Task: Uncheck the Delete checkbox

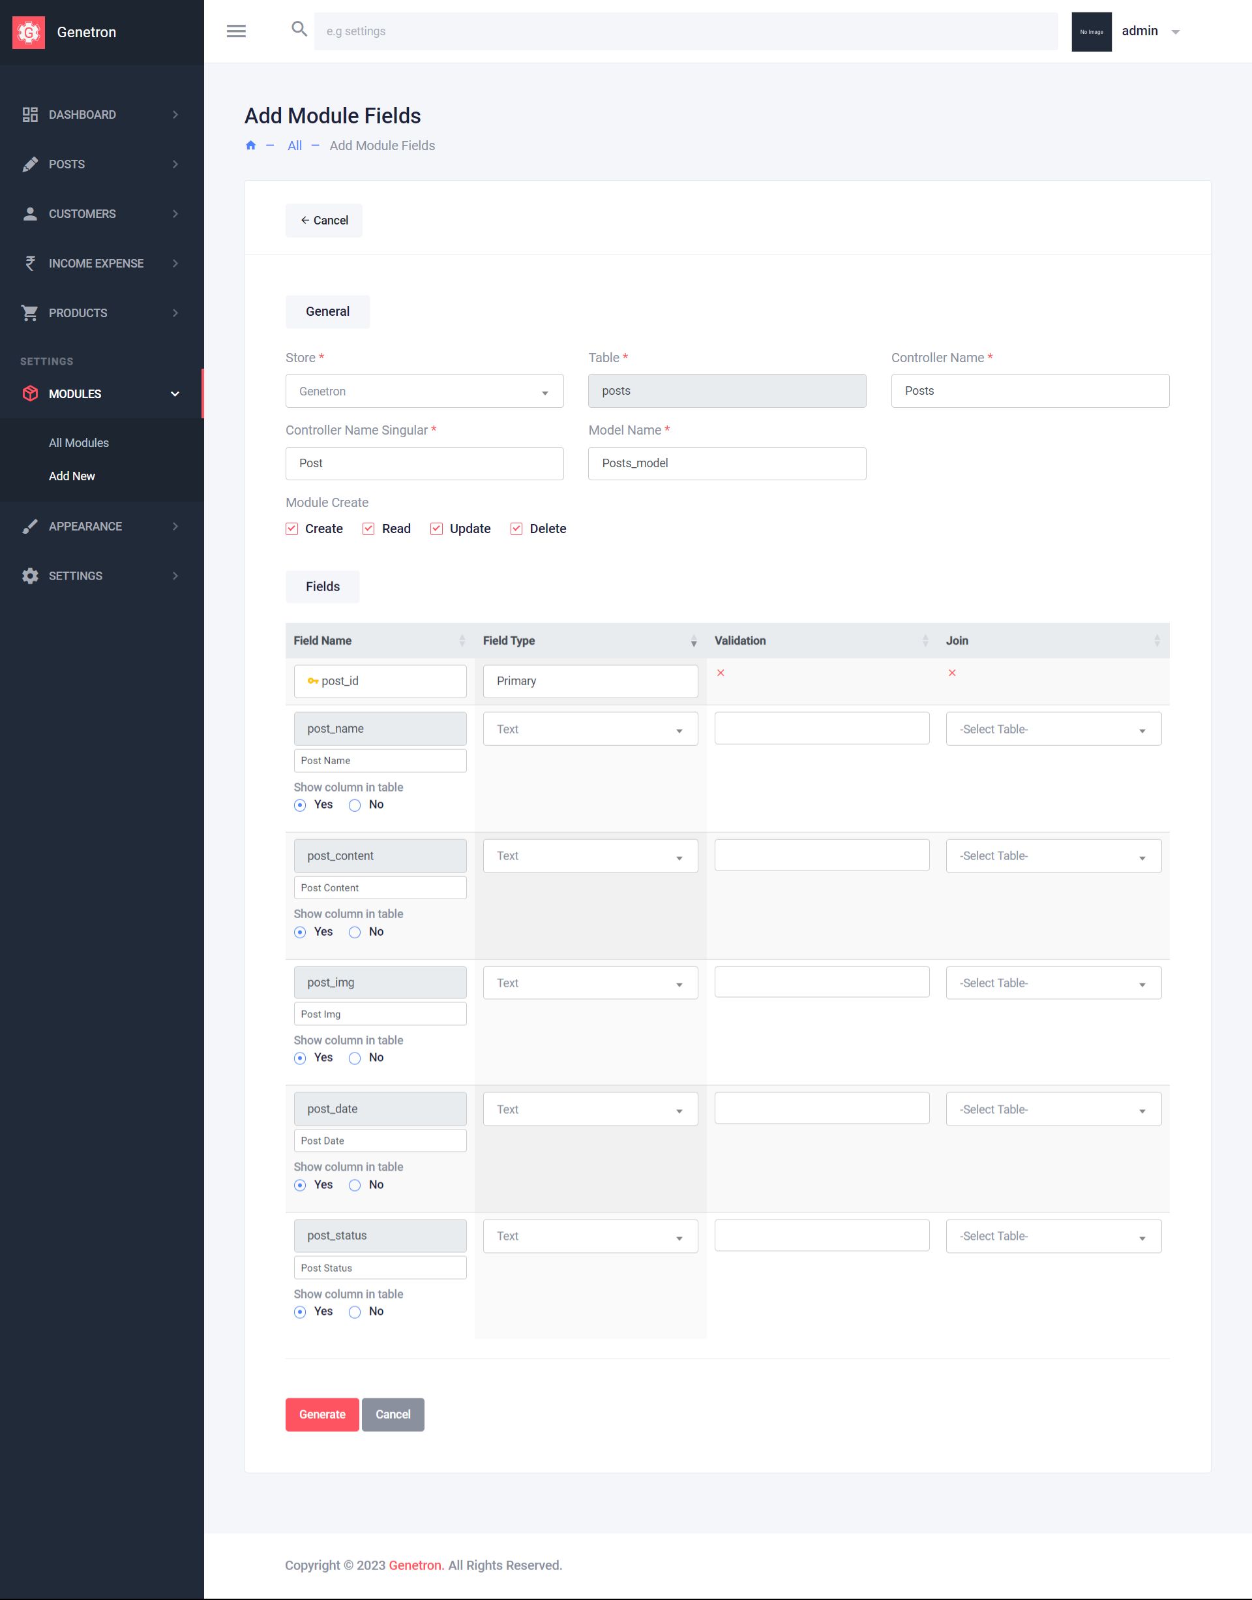Action: pos(517,529)
